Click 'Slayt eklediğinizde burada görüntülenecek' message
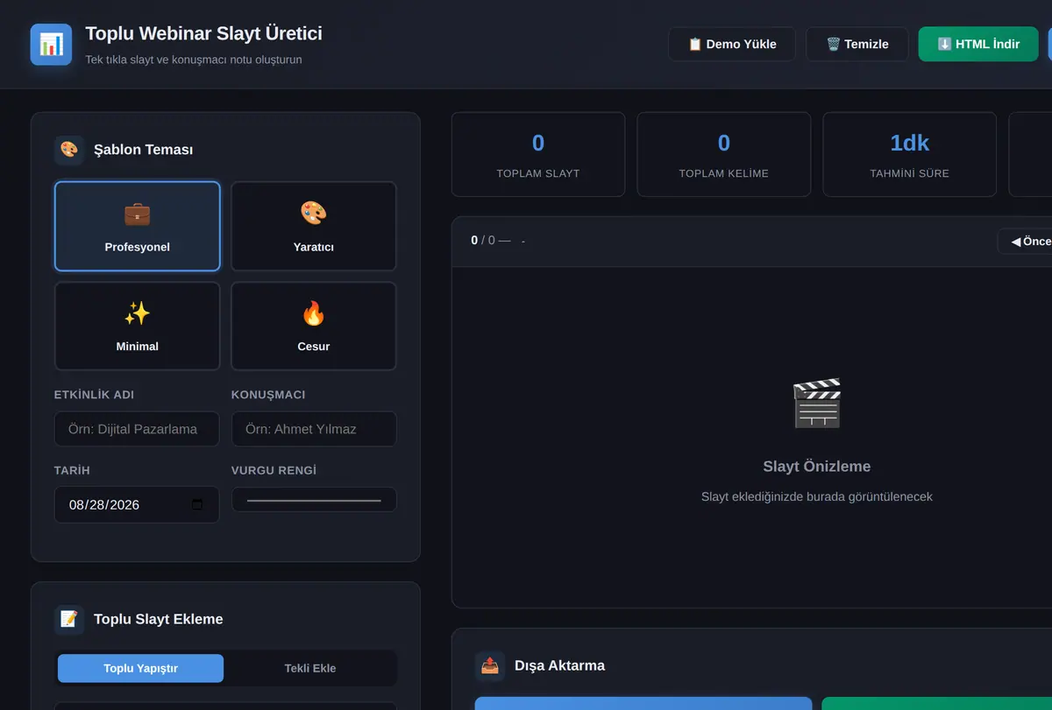The height and width of the screenshot is (710, 1052). (x=817, y=496)
